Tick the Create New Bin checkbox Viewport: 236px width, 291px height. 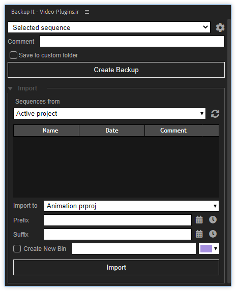coord(17,248)
